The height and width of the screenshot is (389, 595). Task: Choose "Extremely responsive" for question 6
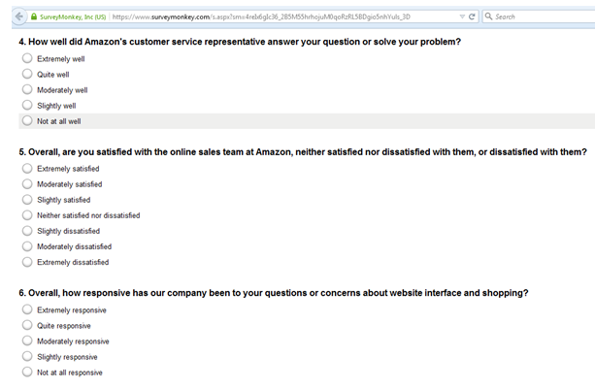[x=27, y=309]
